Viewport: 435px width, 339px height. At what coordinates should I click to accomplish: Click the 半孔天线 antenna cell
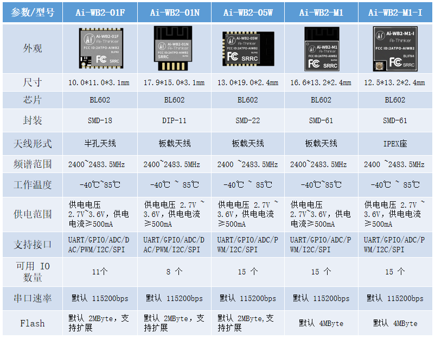click(100, 143)
